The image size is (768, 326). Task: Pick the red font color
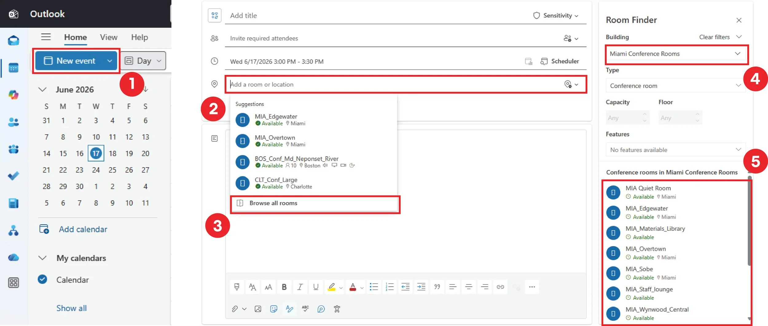353,287
